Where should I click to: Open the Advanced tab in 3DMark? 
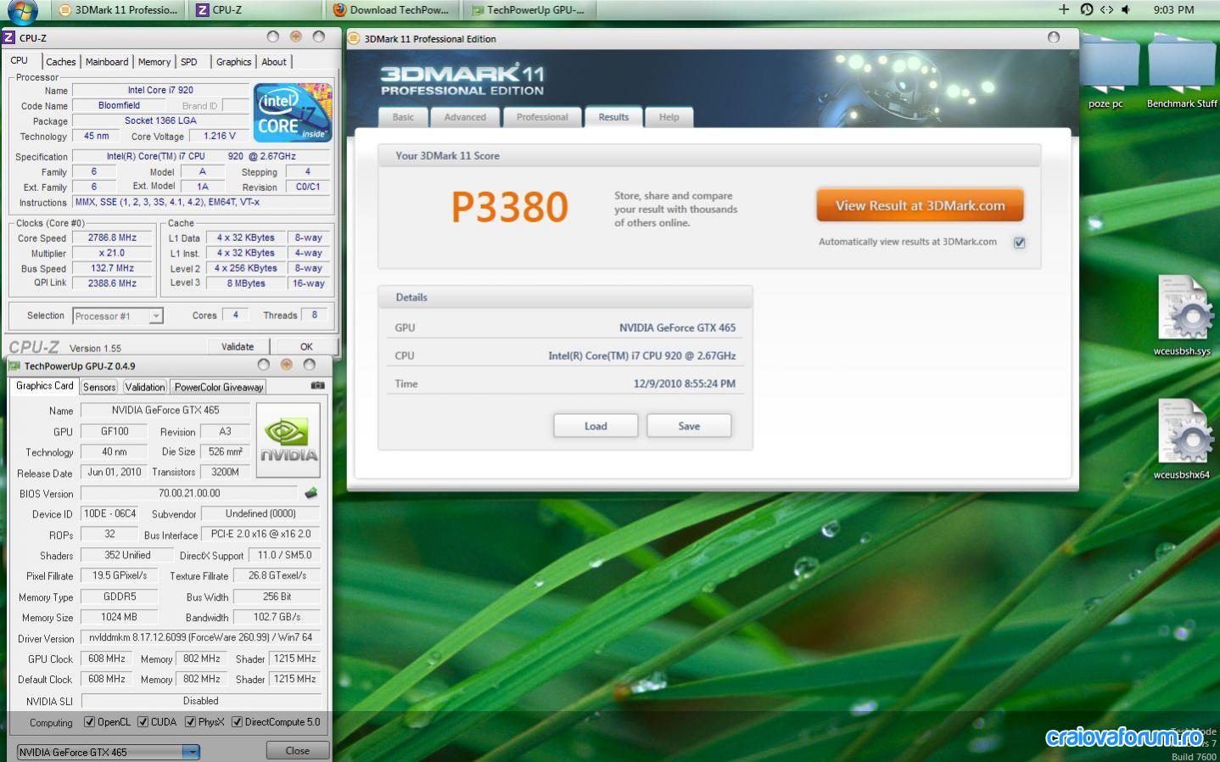click(465, 117)
